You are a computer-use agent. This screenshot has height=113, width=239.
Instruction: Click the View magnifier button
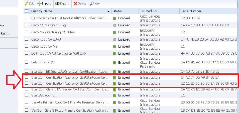click(x=95, y=3)
